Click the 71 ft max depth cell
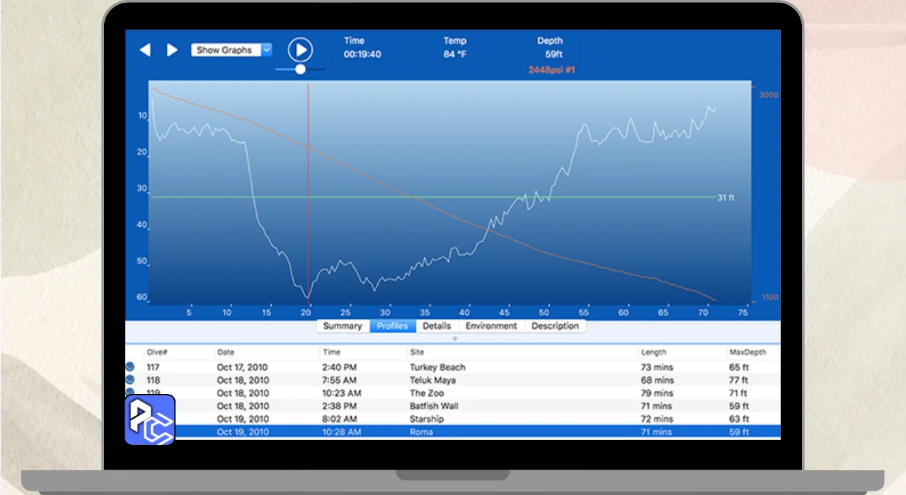The image size is (906, 495). [739, 393]
